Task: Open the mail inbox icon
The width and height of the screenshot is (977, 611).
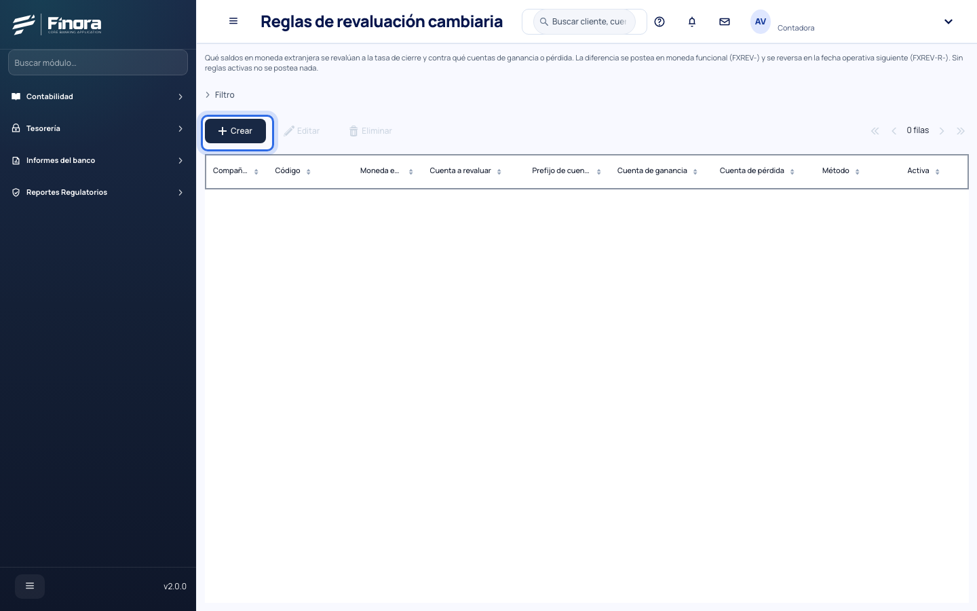Action: pos(725,22)
